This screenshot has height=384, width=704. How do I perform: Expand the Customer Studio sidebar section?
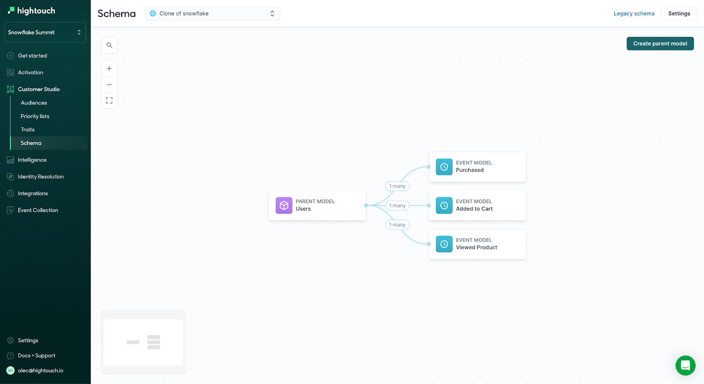coord(39,89)
